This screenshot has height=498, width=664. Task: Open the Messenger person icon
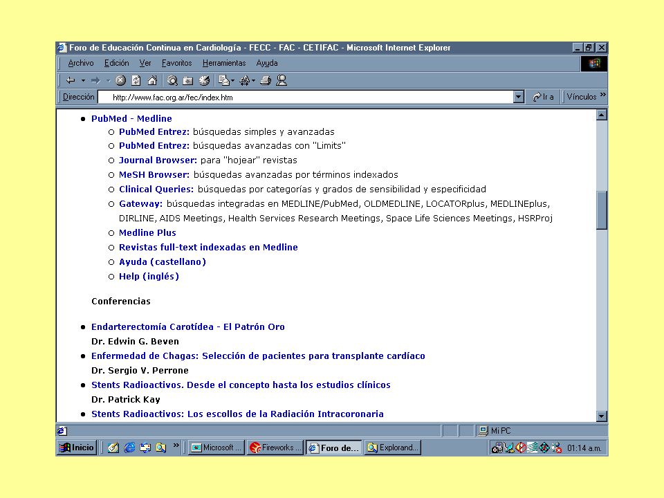click(282, 80)
